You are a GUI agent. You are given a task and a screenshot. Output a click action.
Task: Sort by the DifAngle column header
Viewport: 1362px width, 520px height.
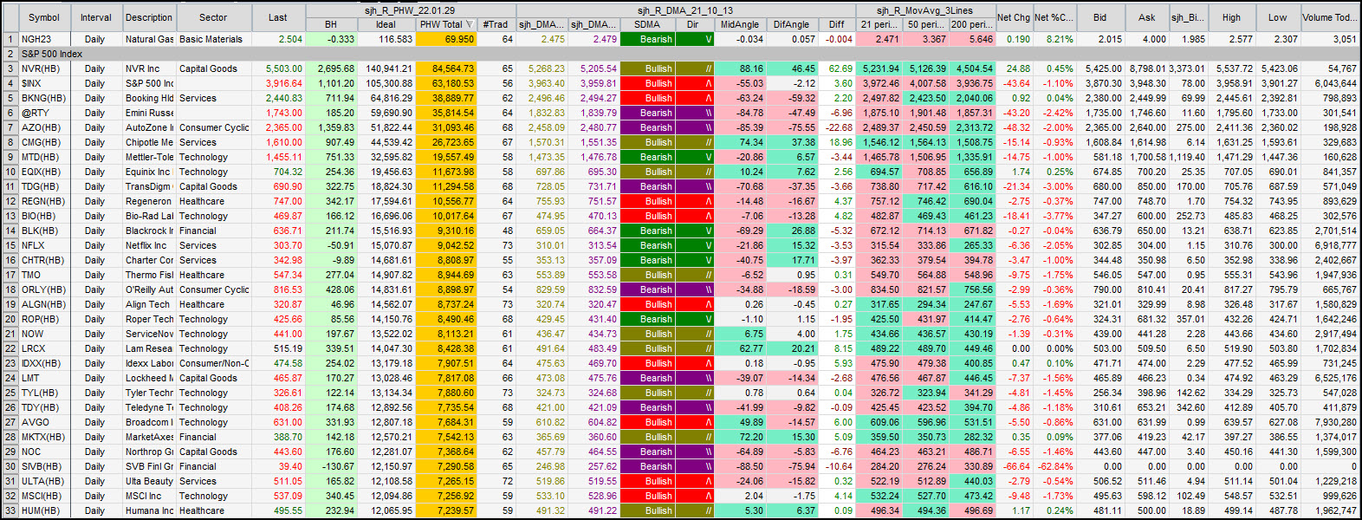tap(792, 24)
